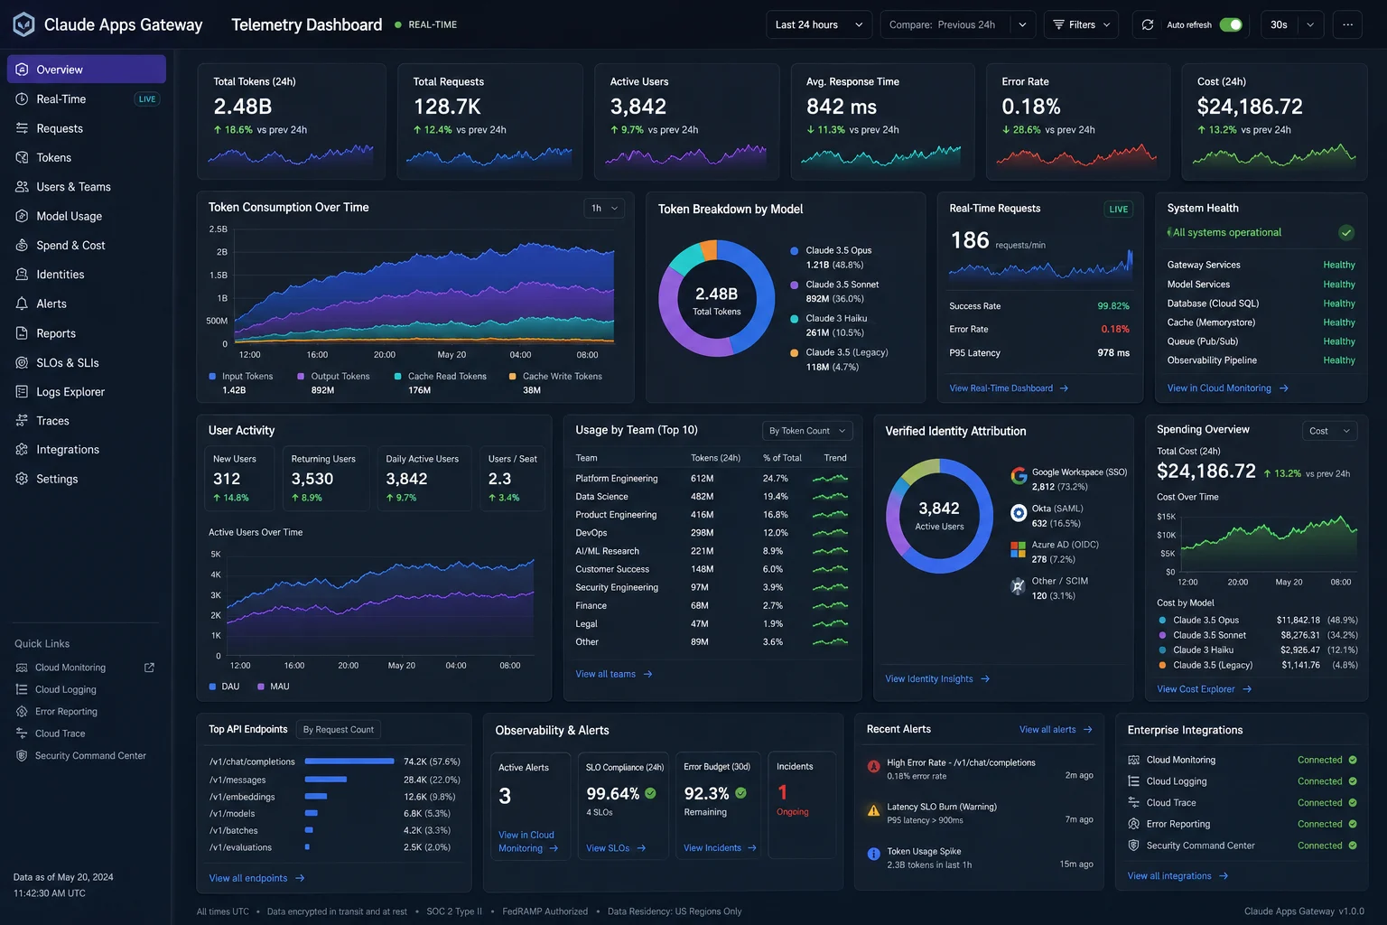Click the Model Usage sidebar icon
Screen dimensions: 1387x925
pos(22,216)
